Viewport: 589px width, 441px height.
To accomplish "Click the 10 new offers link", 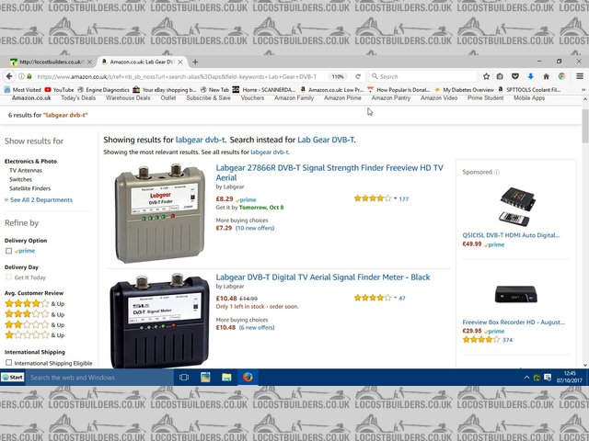I will point(255,228).
